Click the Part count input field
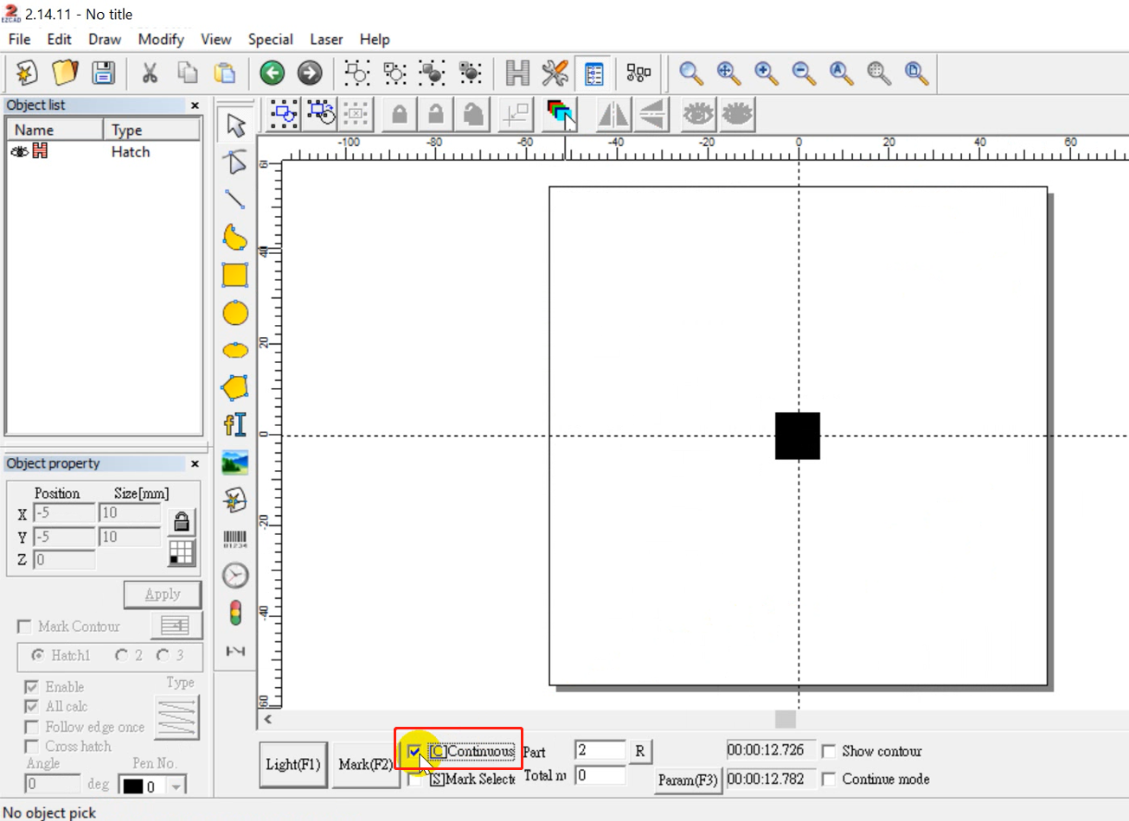 [x=600, y=750]
